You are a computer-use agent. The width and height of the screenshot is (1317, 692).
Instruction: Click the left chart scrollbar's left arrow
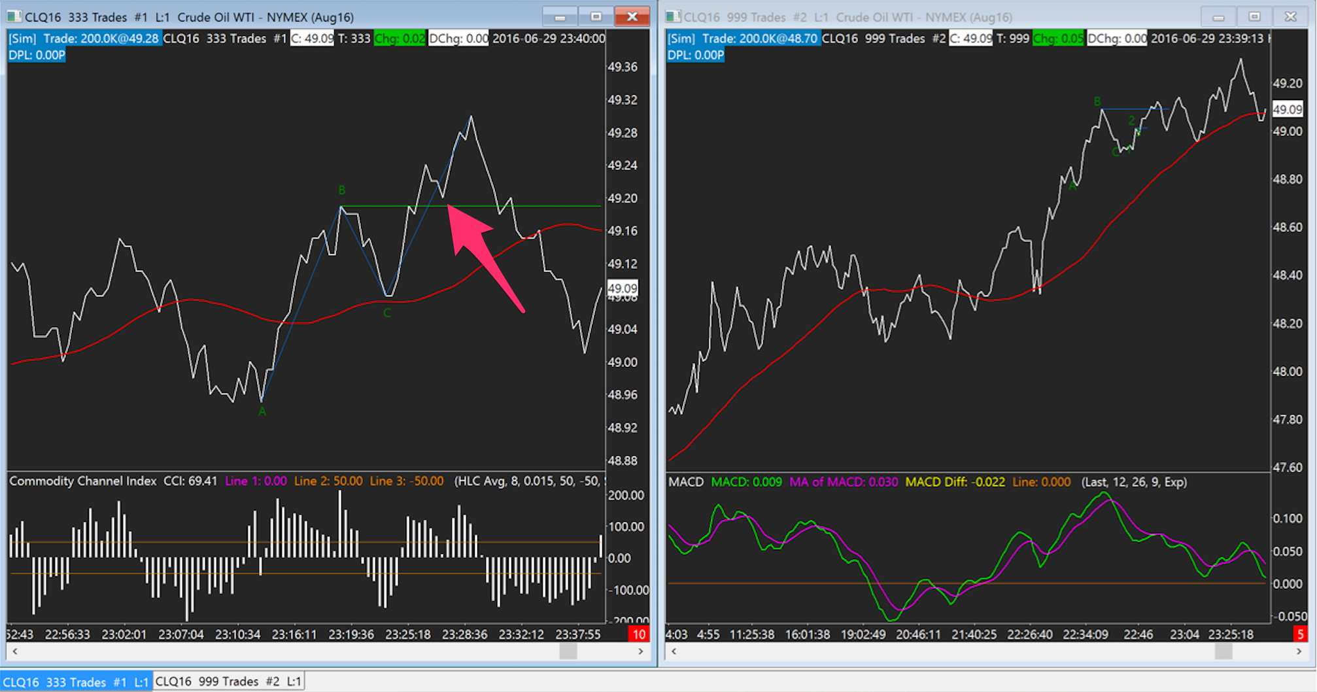pos(15,651)
